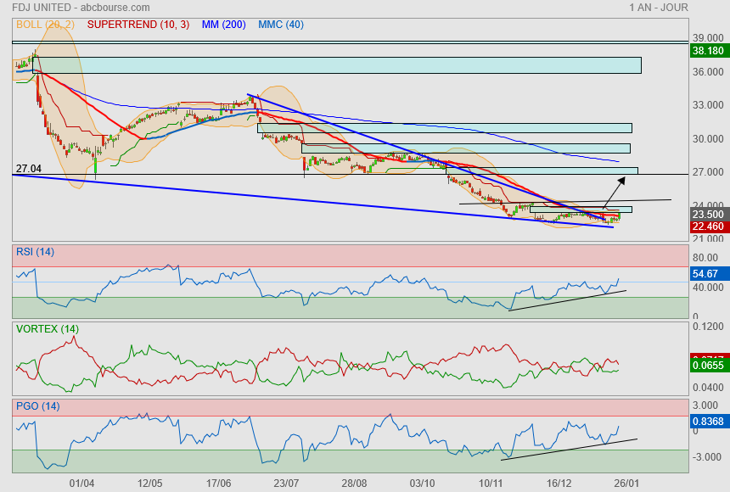
Task: Click the 28/08 date axis label
Action: [x=354, y=484]
